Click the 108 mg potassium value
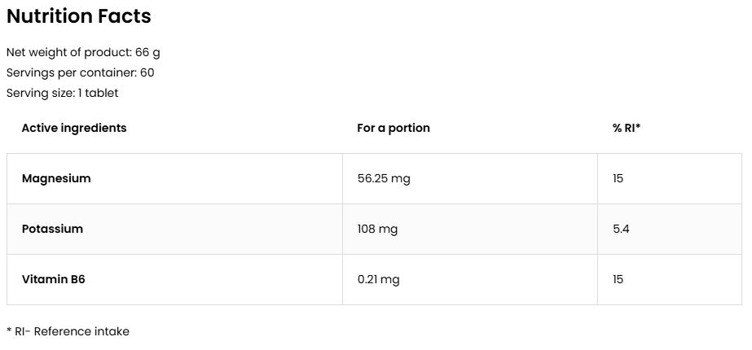Image resolution: width=752 pixels, height=350 pixels. pos(377,229)
